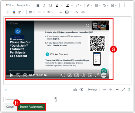This screenshot has width=135, height=113.
Task: Open the accessibility checker icon
Action: click(x=81, y=89)
